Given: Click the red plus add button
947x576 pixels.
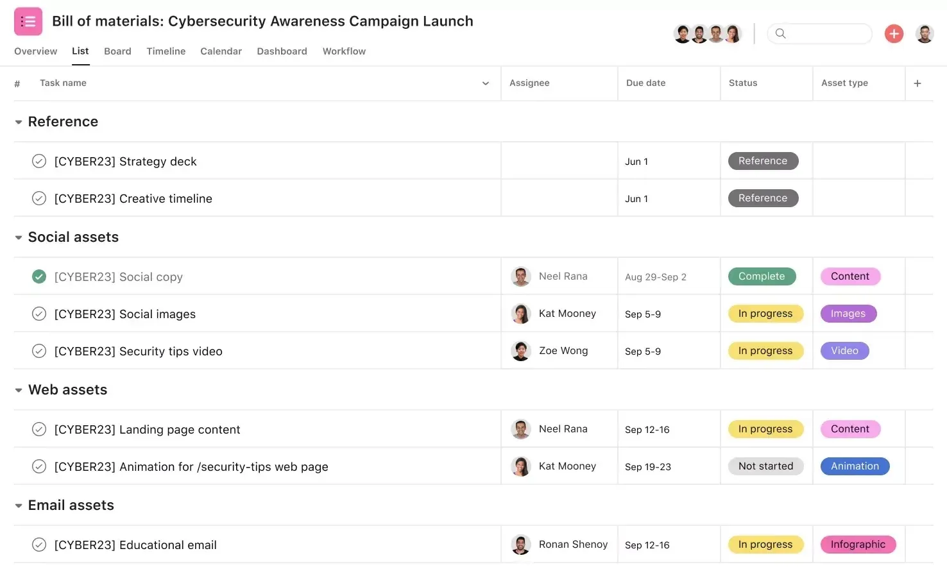Looking at the screenshot, I should coord(894,33).
